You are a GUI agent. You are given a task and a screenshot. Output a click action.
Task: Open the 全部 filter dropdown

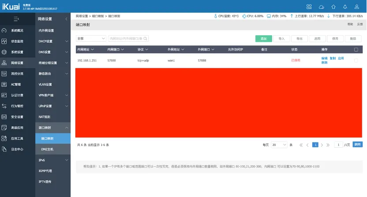[91, 39]
